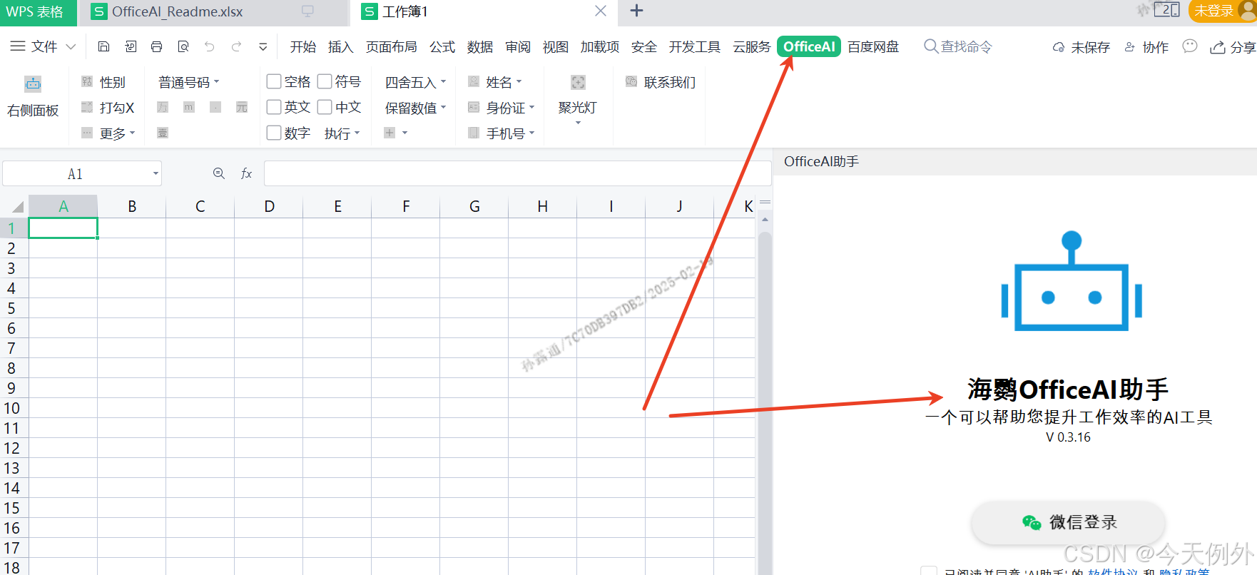Switch to the 开始 ribbon tab
1257x575 pixels.
tap(302, 46)
